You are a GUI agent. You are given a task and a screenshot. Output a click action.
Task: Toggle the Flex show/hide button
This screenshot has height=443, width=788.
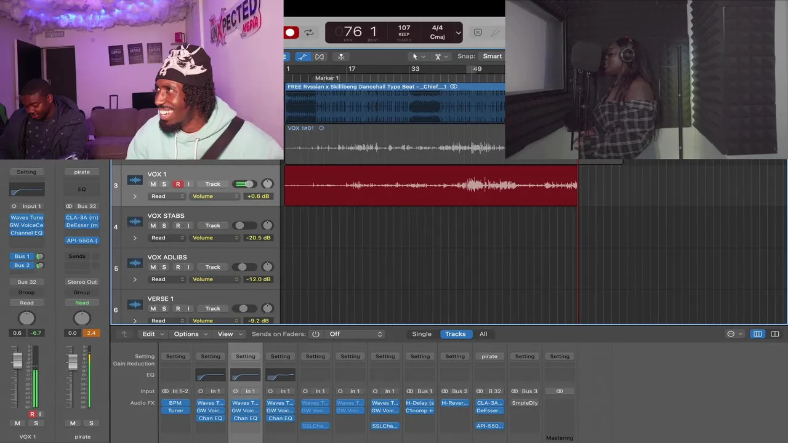320,57
